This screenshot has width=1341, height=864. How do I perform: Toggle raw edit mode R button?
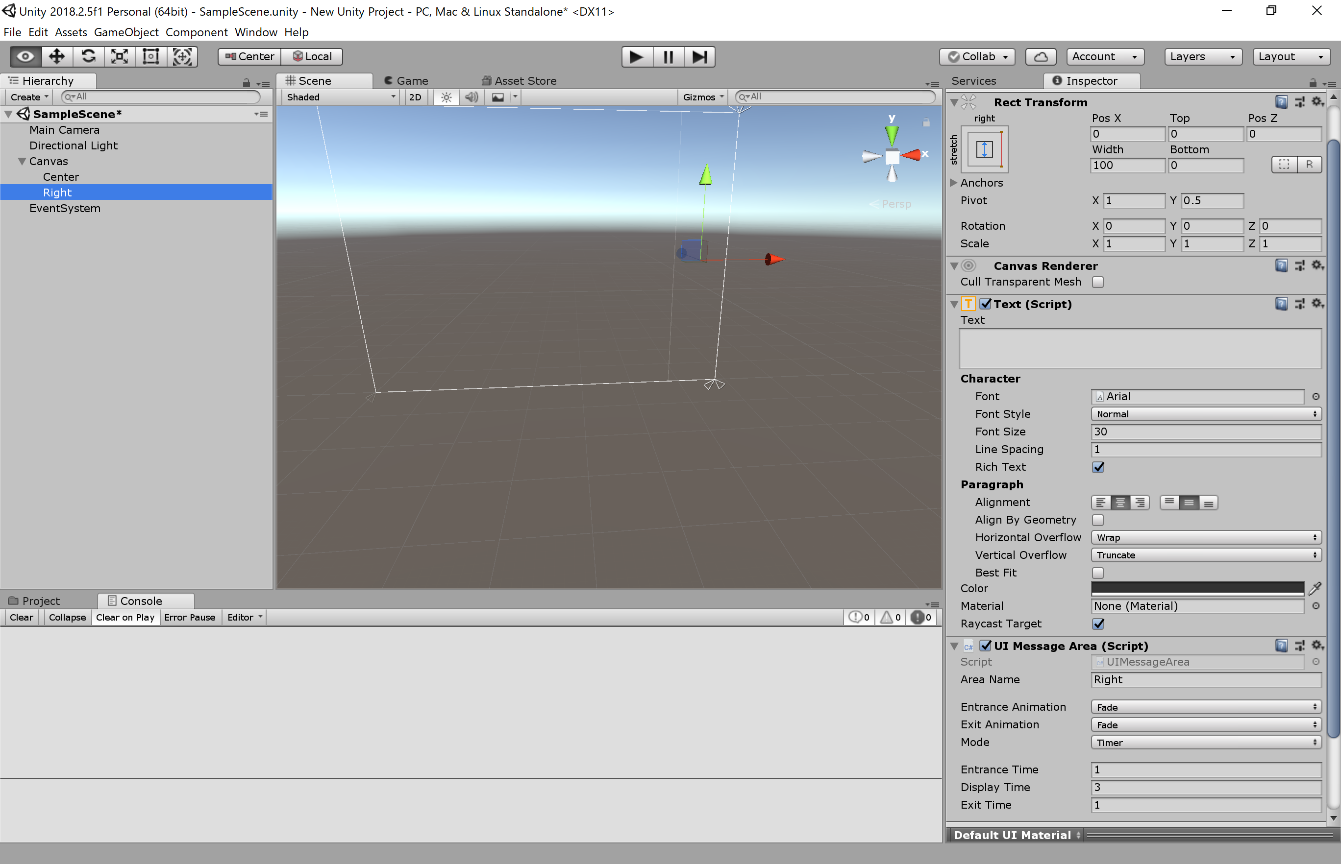[x=1309, y=165]
